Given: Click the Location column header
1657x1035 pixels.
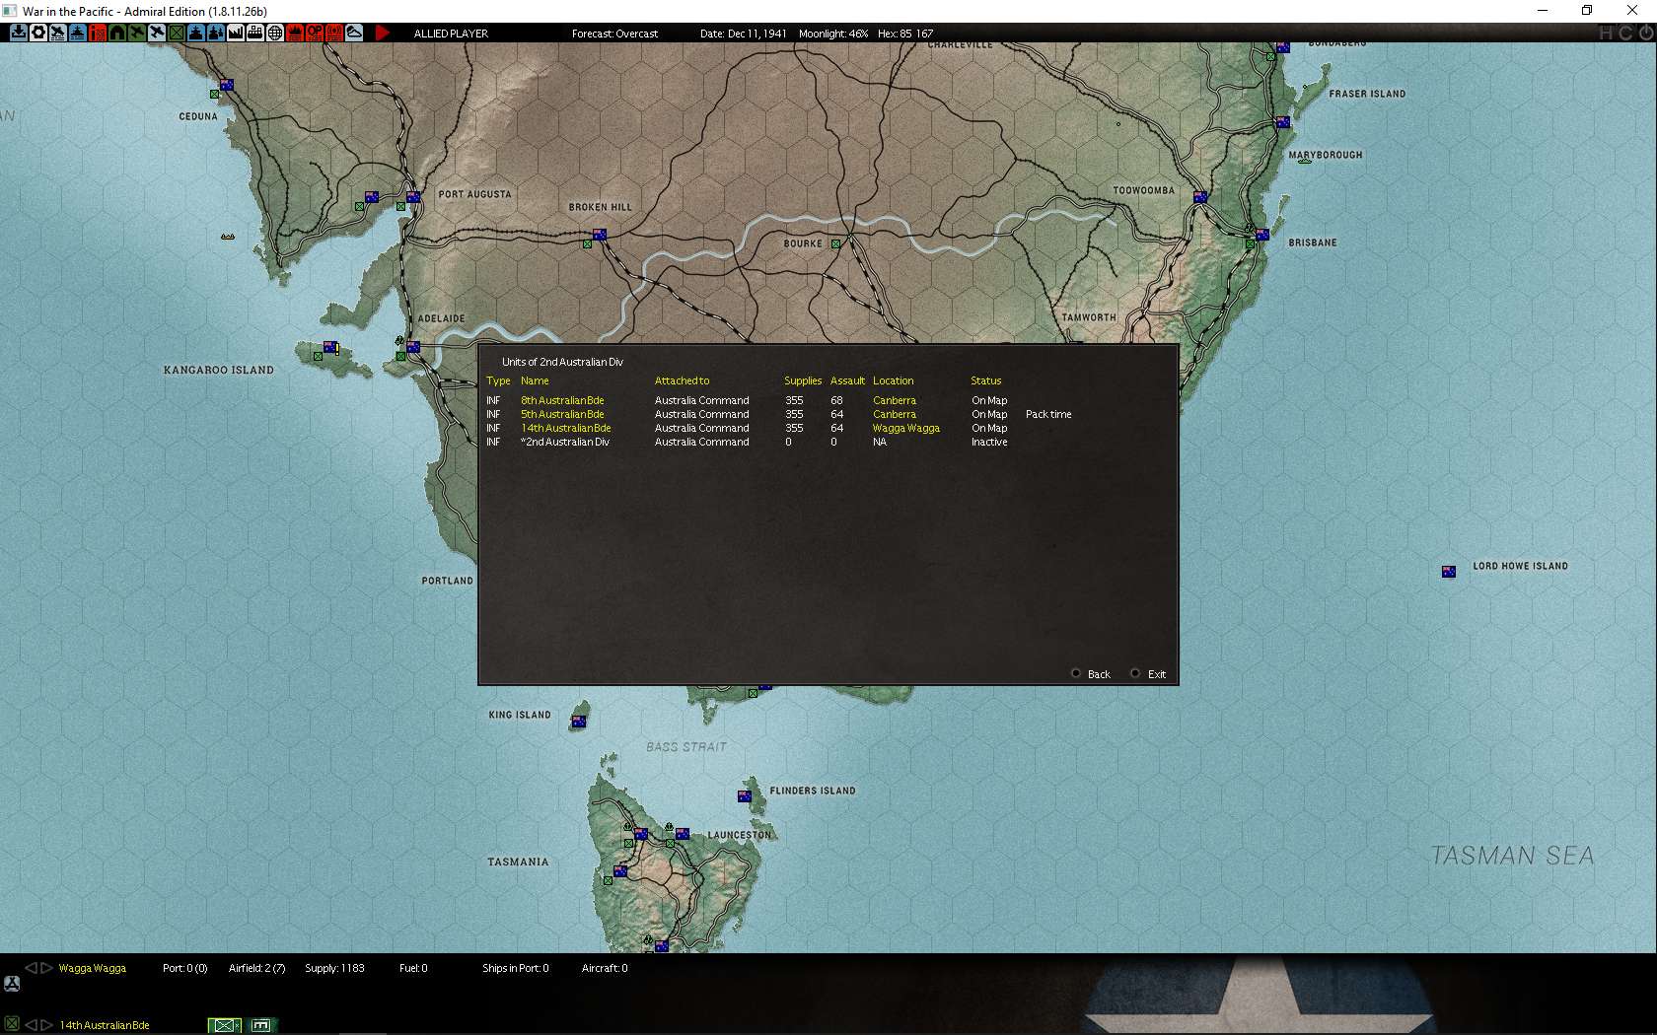Looking at the screenshot, I should click(x=893, y=380).
